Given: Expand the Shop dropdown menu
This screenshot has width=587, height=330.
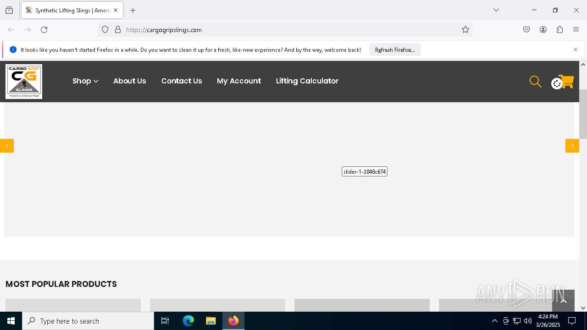Looking at the screenshot, I should (x=85, y=81).
